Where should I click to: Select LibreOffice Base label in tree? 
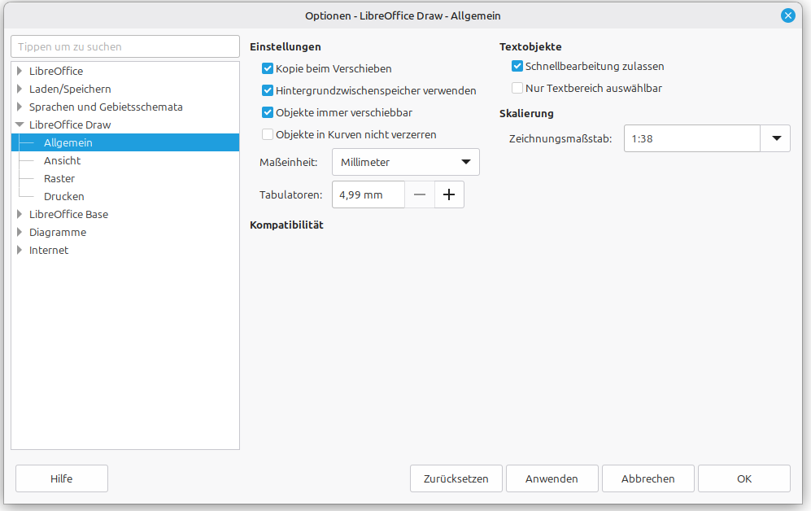[x=69, y=214]
